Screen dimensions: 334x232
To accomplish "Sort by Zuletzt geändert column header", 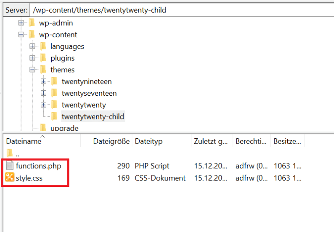I will 211,142.
